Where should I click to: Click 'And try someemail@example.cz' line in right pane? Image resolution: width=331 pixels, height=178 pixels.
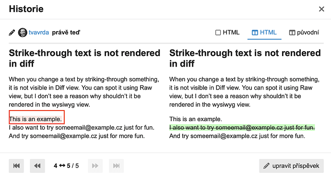pos(237,136)
